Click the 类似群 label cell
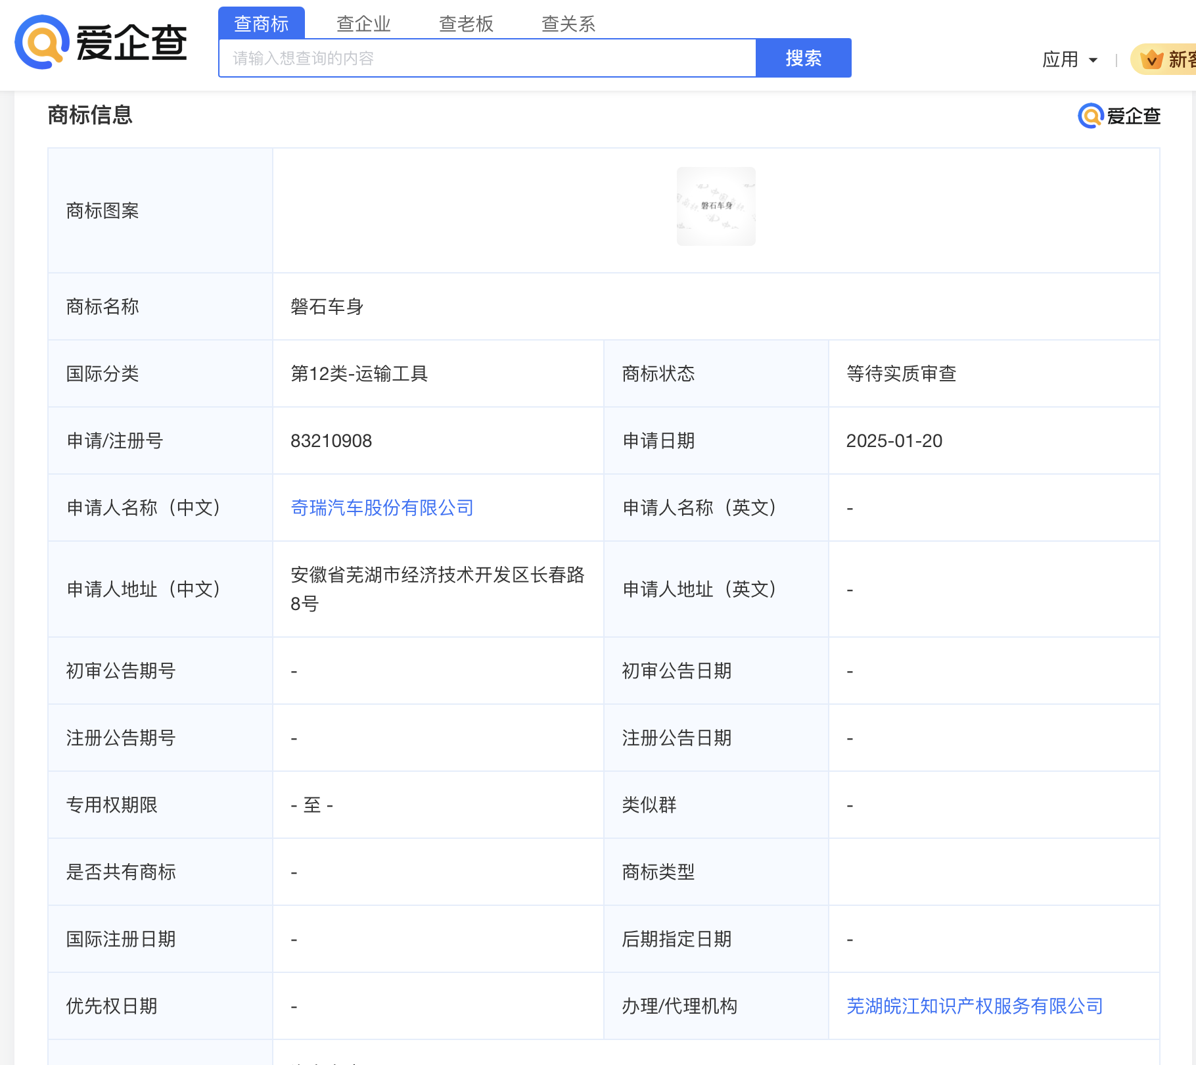1196x1065 pixels. pos(716,805)
